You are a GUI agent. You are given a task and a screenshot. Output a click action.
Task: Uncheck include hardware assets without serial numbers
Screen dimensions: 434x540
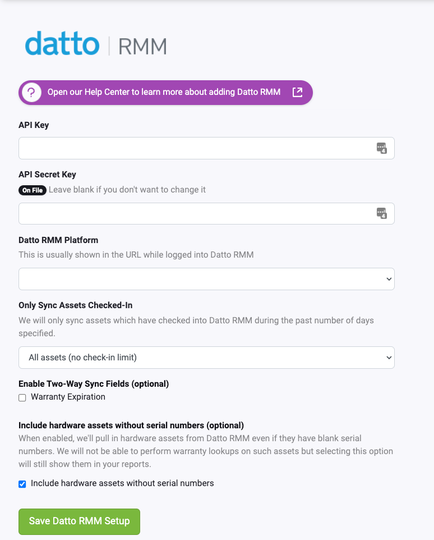tap(22, 483)
